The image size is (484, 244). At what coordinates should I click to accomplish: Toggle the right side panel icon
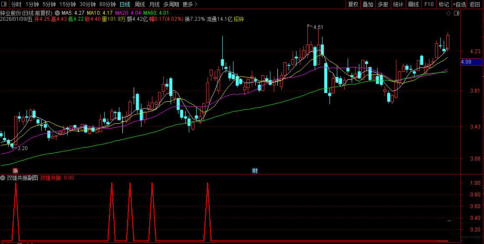click(457, 13)
